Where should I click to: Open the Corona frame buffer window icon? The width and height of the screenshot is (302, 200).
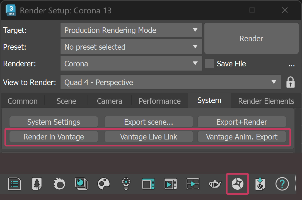point(148,184)
